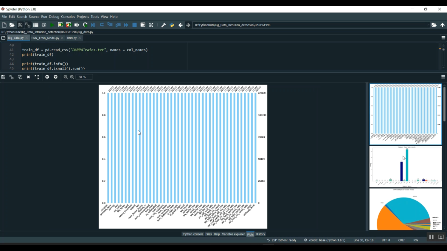Expand the working directory path dropdown
Viewport: 447px width, 251px height.
pyautogui.click(x=428, y=25)
